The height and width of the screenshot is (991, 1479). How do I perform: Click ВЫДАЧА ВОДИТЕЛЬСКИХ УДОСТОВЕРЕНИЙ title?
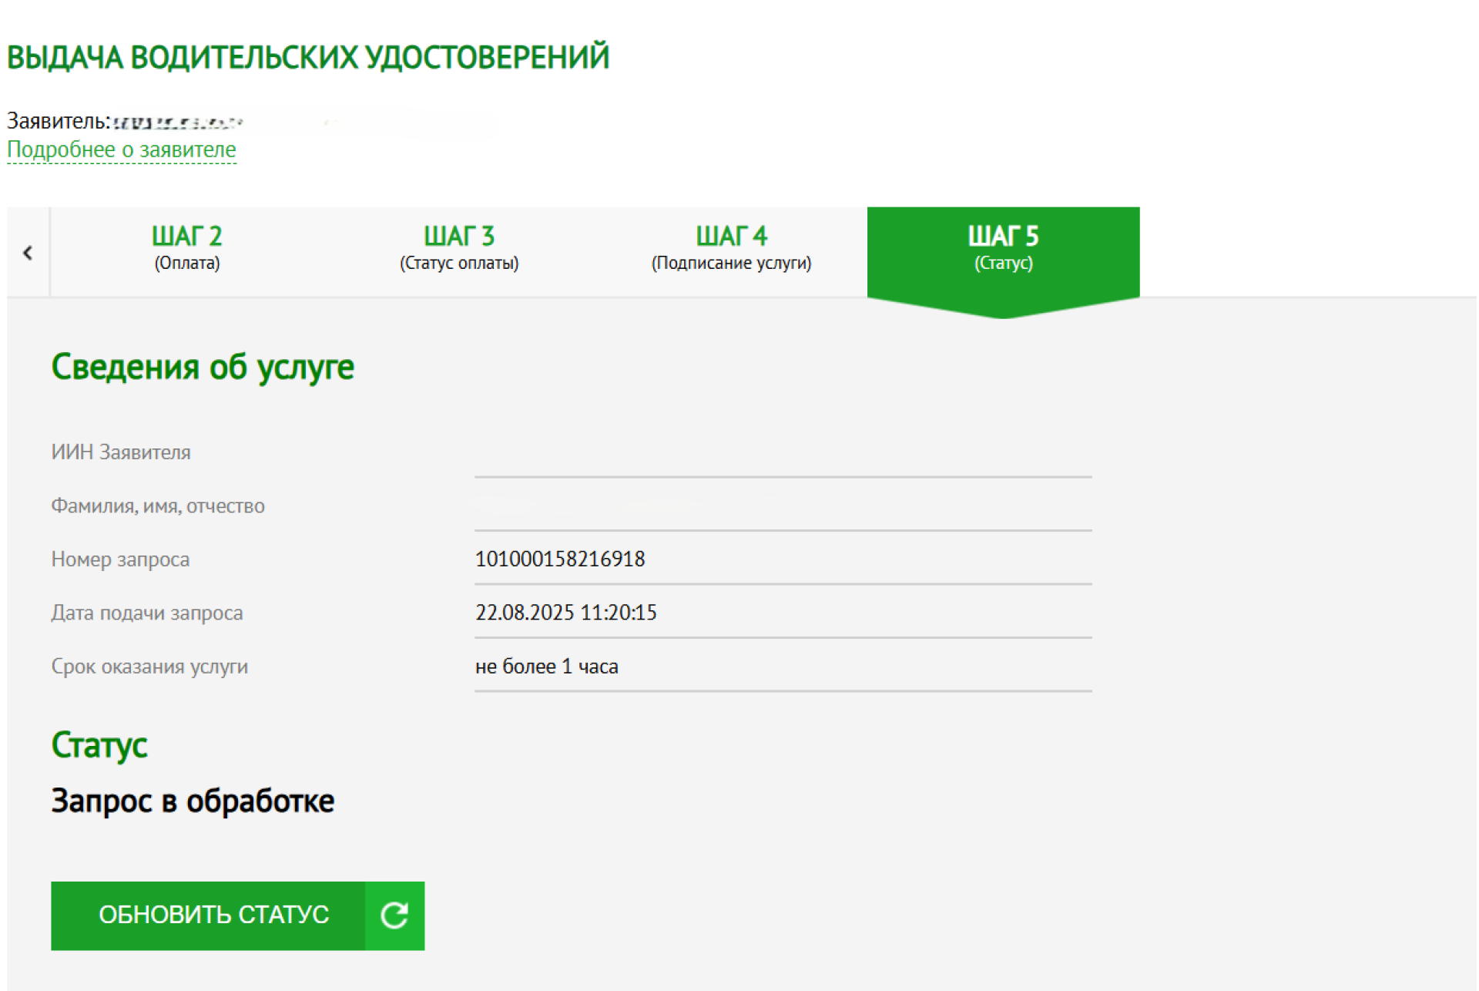pyautogui.click(x=308, y=57)
